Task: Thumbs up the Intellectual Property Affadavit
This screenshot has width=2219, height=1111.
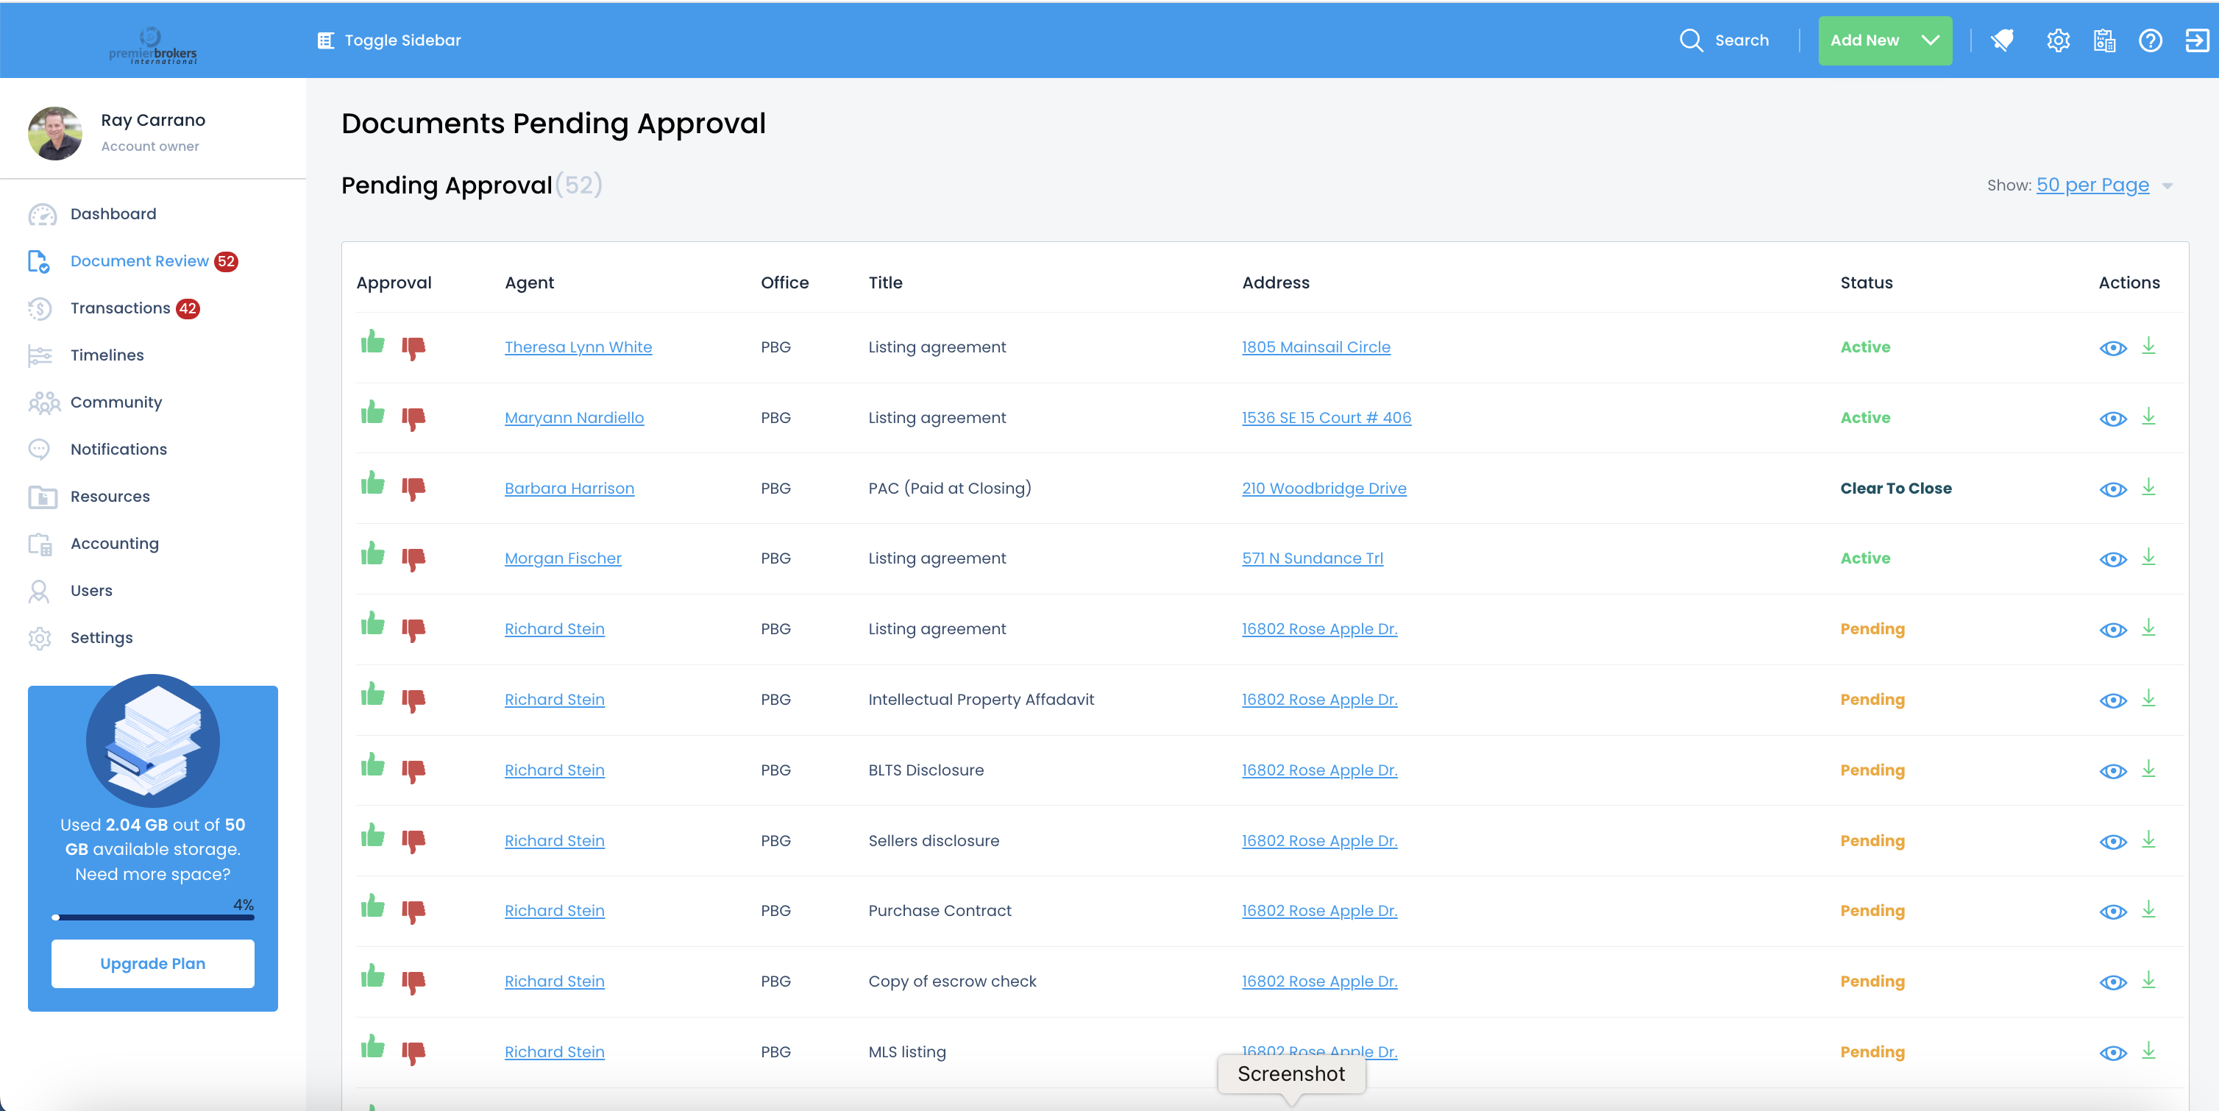Action: click(x=372, y=694)
